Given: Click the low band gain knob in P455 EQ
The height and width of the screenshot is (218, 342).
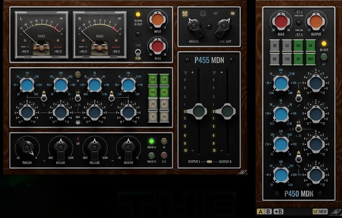Looking at the screenshot, I should [27, 112].
